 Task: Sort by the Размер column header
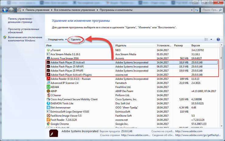[x=182, y=46]
